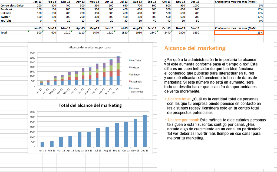Screen dimensions: 277x172
Task: Select the chart title 'Alcance del marketing por canal'
Action: click(91, 47)
